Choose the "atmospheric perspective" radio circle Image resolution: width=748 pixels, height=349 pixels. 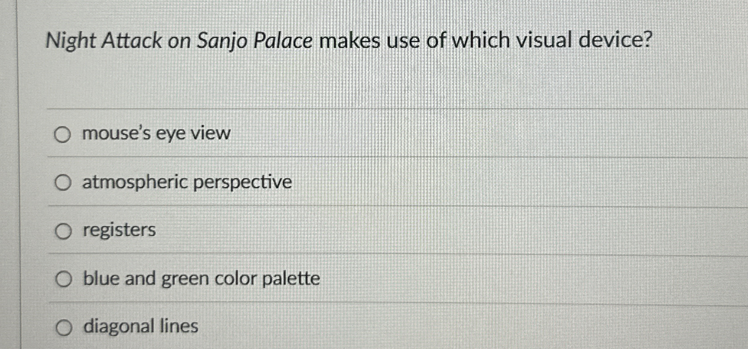(63, 183)
